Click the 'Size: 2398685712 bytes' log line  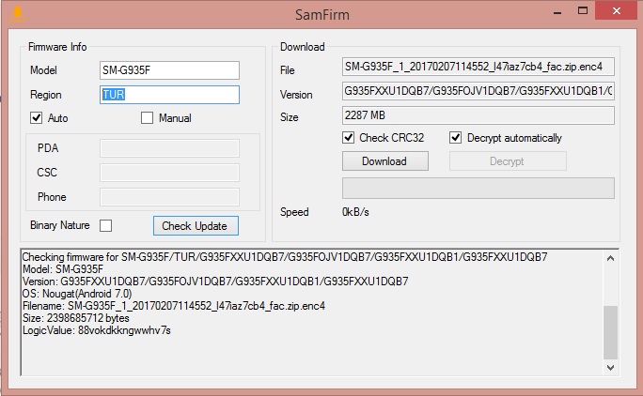pyautogui.click(x=76, y=318)
